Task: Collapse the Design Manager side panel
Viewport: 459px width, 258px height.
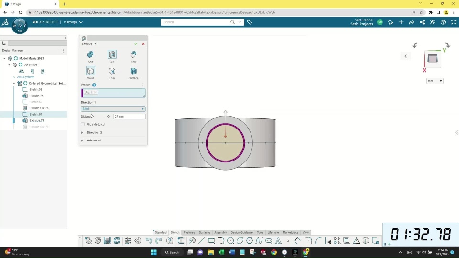Action: [x=65, y=38]
